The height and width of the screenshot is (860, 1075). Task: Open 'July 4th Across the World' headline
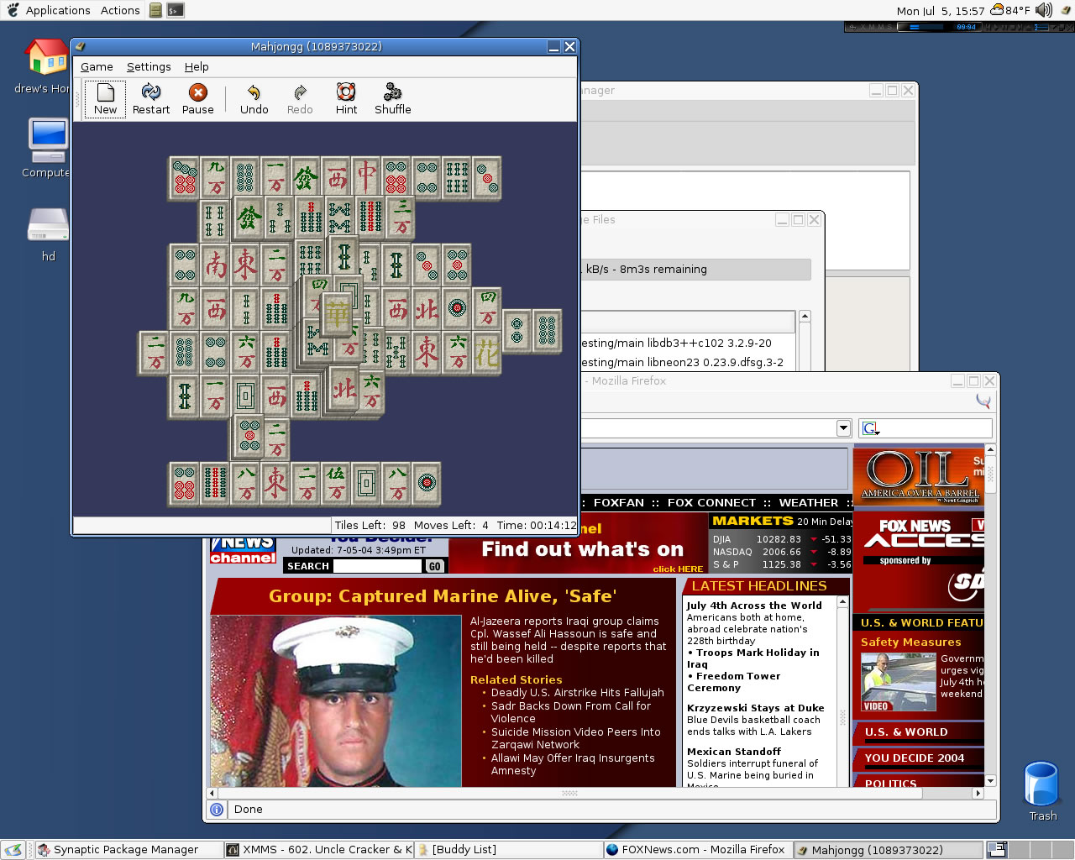[754, 606]
